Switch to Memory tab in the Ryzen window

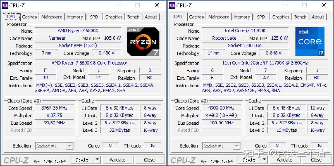(x=75, y=17)
